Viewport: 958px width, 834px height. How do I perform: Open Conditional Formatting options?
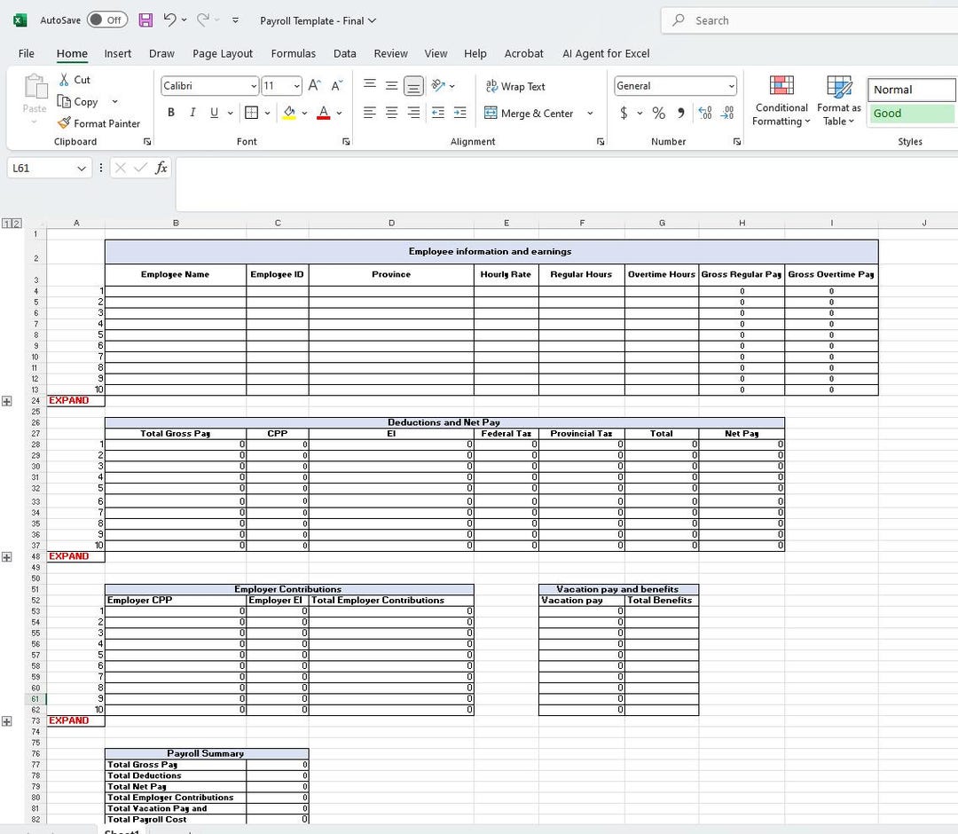[781, 100]
